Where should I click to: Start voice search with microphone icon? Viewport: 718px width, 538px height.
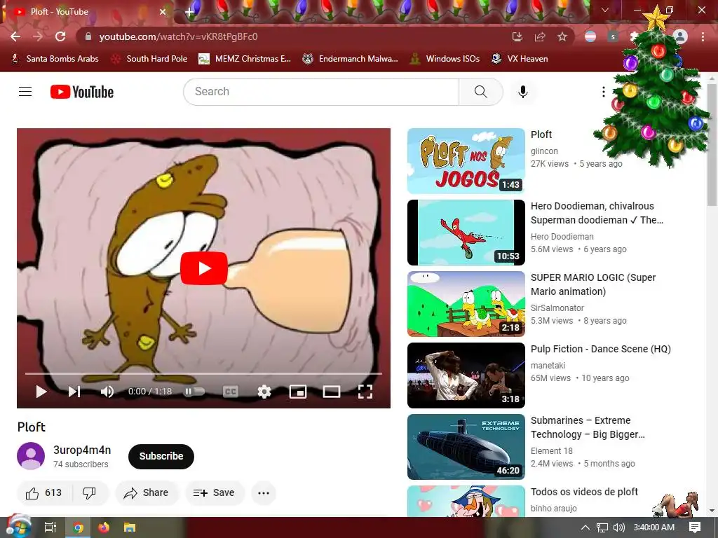[x=522, y=92]
